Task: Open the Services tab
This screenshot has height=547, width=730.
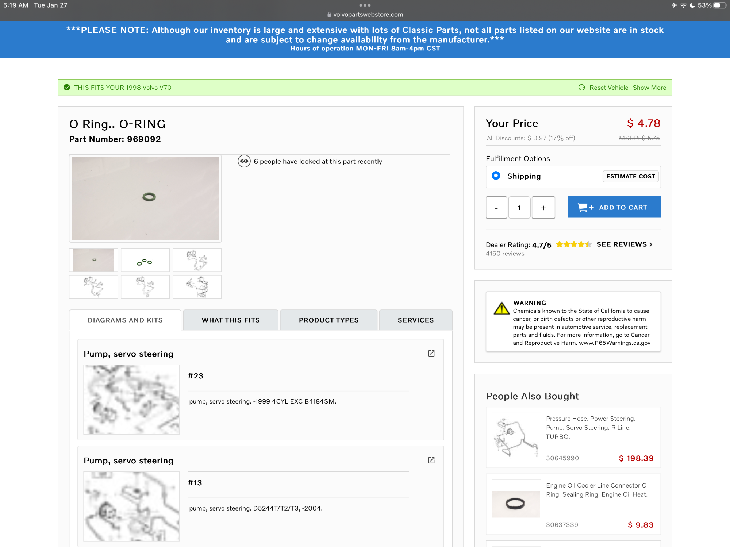Action: coord(416,320)
